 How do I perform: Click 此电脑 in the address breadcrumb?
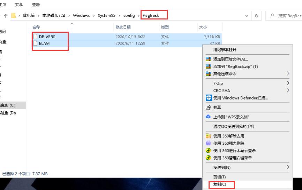click(x=29, y=16)
